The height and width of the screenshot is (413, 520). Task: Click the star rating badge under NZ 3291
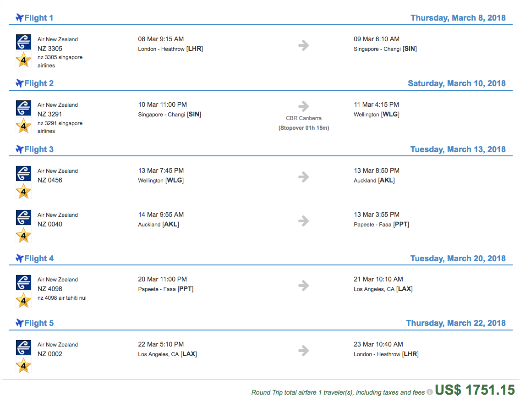[23, 126]
